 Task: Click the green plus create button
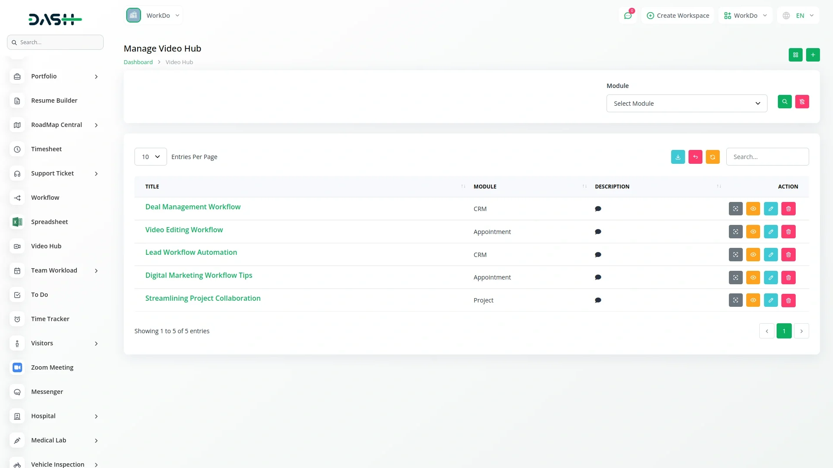click(x=813, y=55)
